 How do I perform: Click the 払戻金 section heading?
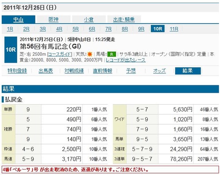(x=14, y=99)
